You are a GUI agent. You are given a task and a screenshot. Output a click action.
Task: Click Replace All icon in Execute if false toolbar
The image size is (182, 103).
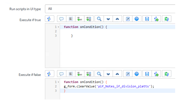(89, 74)
